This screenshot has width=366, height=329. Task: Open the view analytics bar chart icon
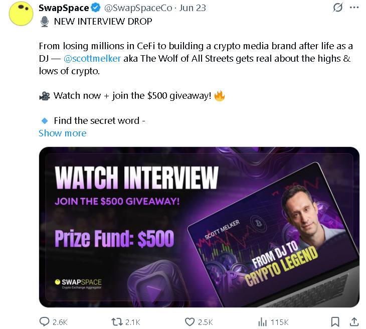point(262,322)
